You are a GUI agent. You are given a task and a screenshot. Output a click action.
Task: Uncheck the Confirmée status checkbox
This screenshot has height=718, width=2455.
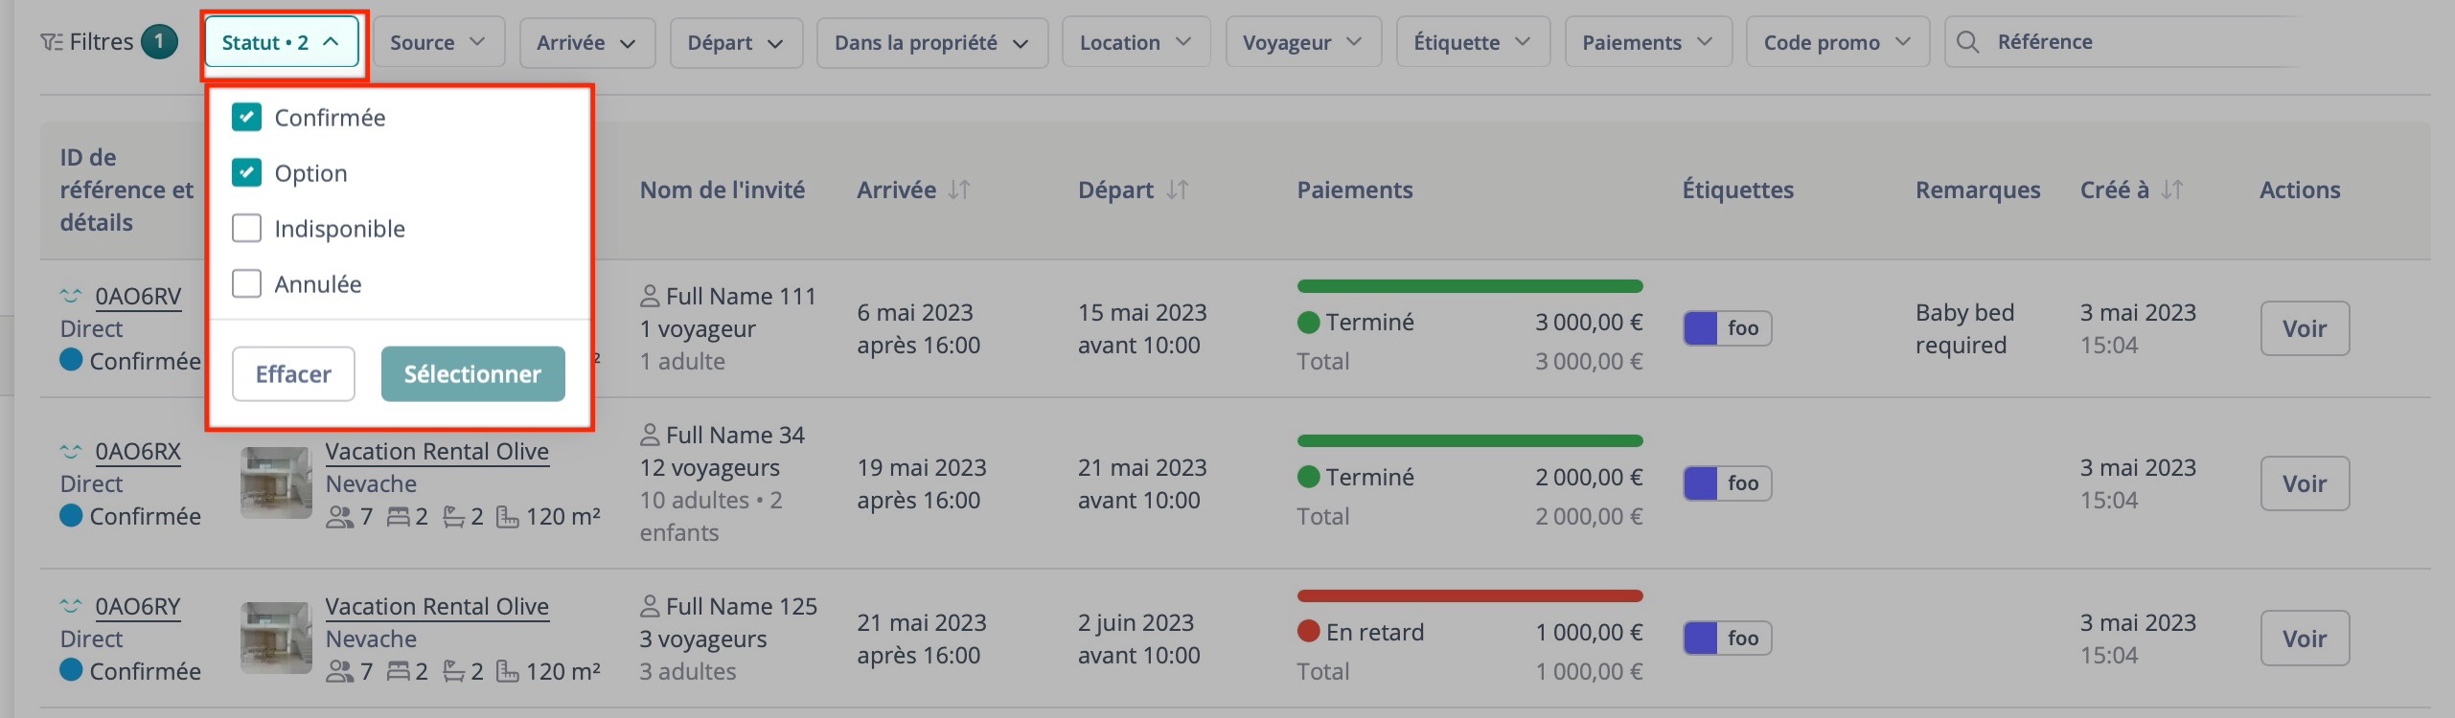247,116
